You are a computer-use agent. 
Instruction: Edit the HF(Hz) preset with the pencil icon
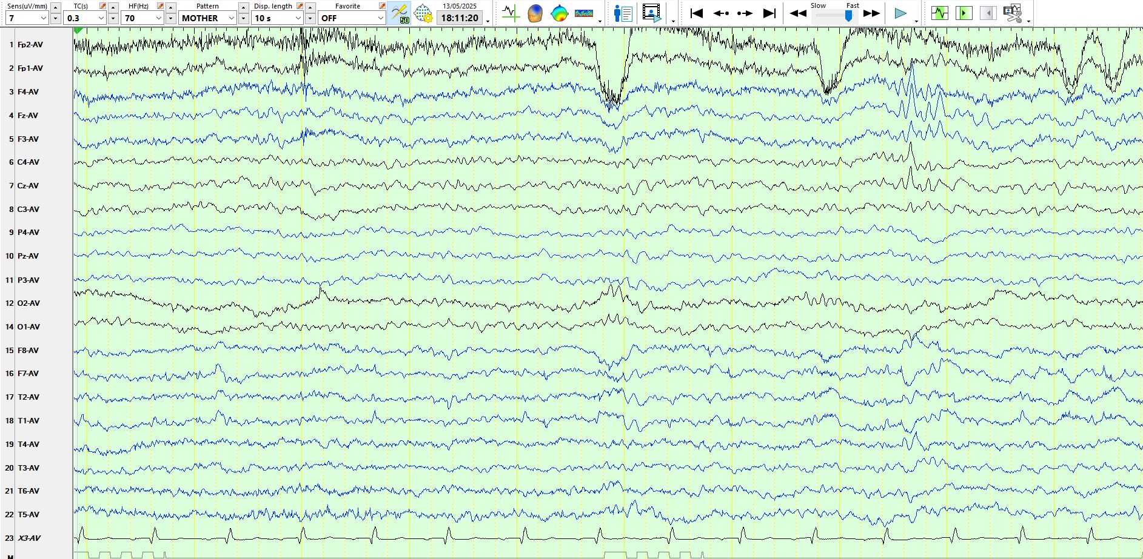click(x=160, y=5)
